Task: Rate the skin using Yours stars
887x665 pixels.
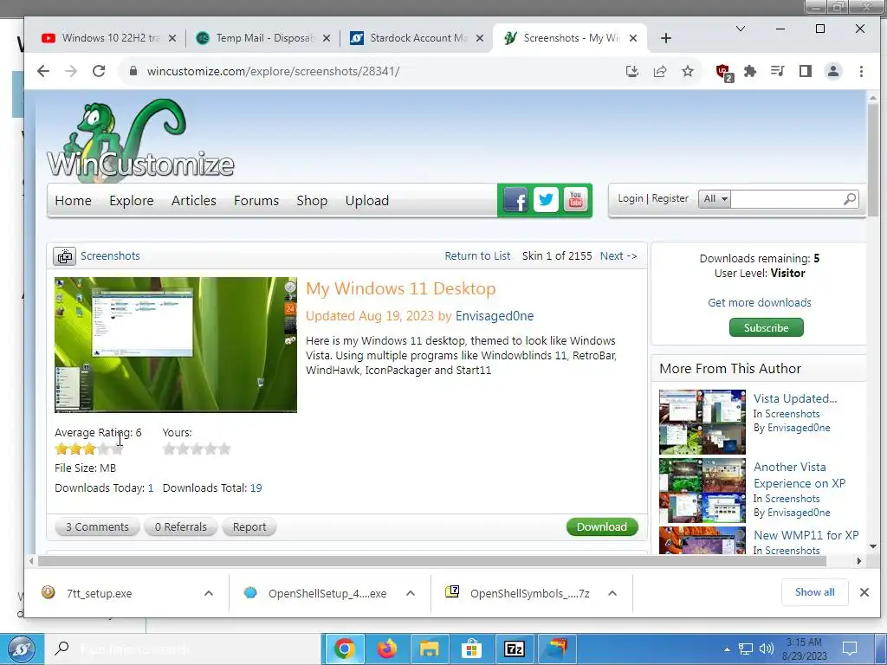Action: [197, 449]
